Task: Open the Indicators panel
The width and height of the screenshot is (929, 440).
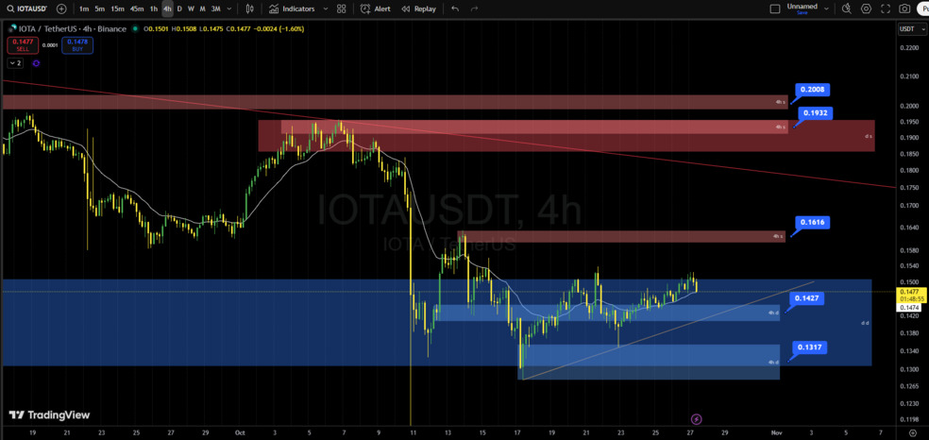Action: pyautogui.click(x=292, y=8)
